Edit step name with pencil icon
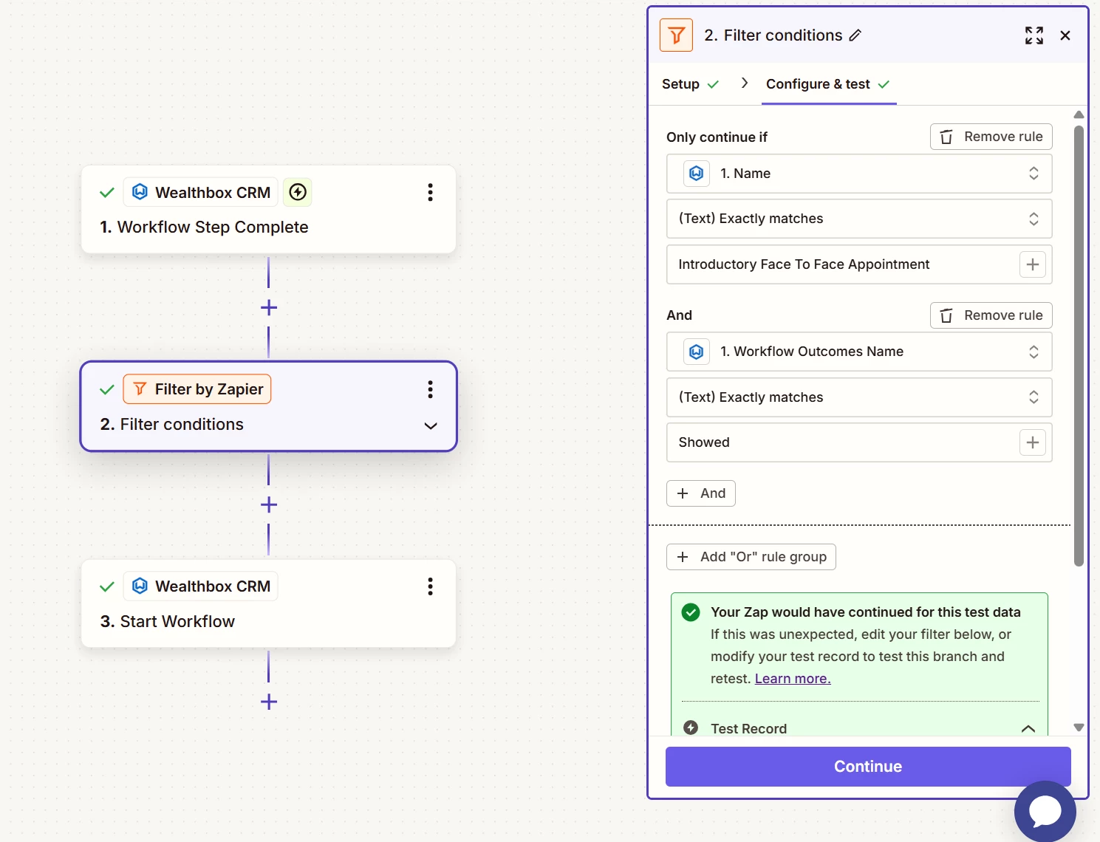1100x842 pixels. point(855,35)
